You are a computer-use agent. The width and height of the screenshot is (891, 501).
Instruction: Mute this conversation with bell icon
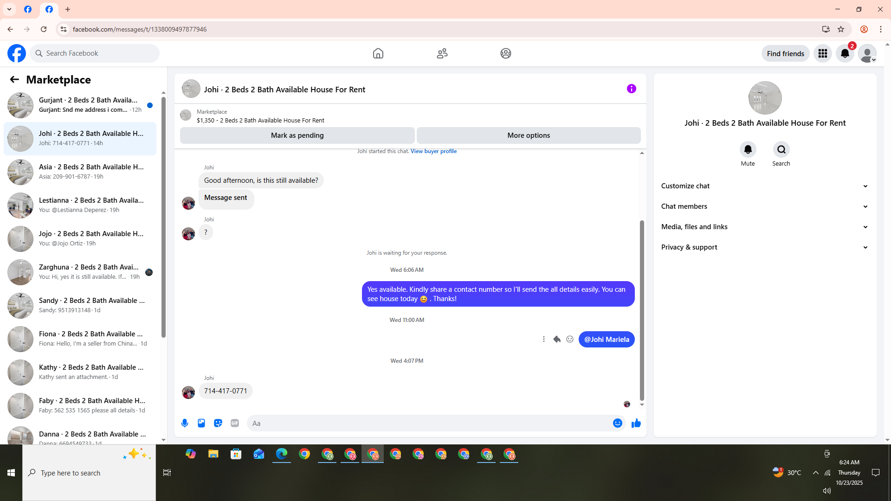click(x=748, y=149)
